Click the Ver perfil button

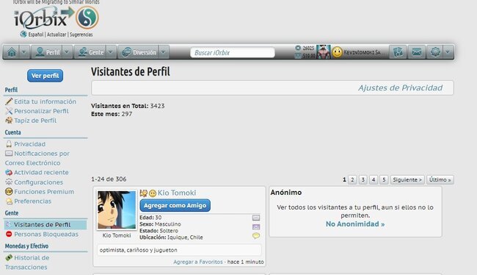[x=45, y=76]
